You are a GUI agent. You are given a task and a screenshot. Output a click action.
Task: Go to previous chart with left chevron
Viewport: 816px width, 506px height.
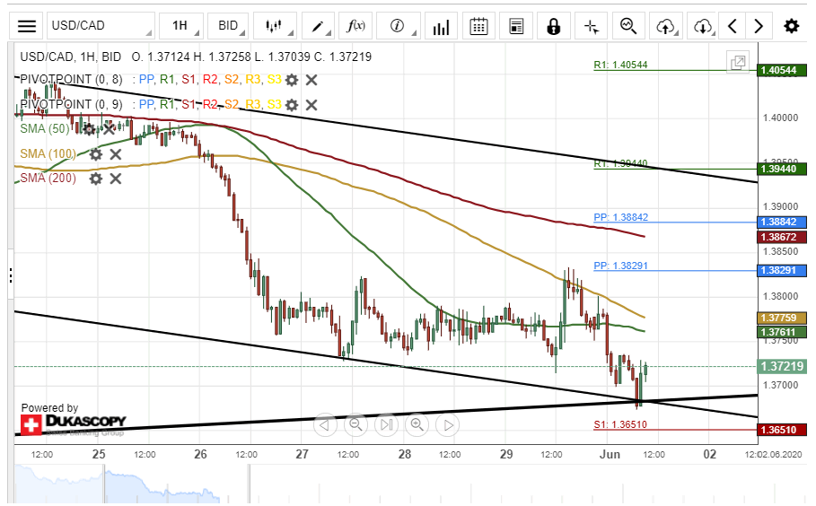(733, 26)
